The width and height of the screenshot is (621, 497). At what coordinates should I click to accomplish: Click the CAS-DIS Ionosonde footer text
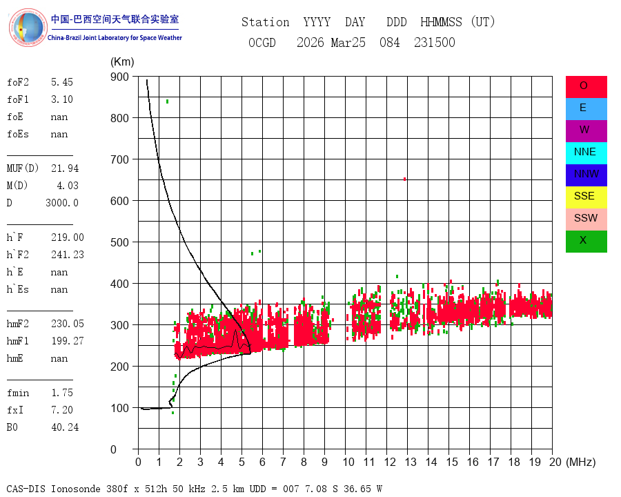tap(53, 489)
